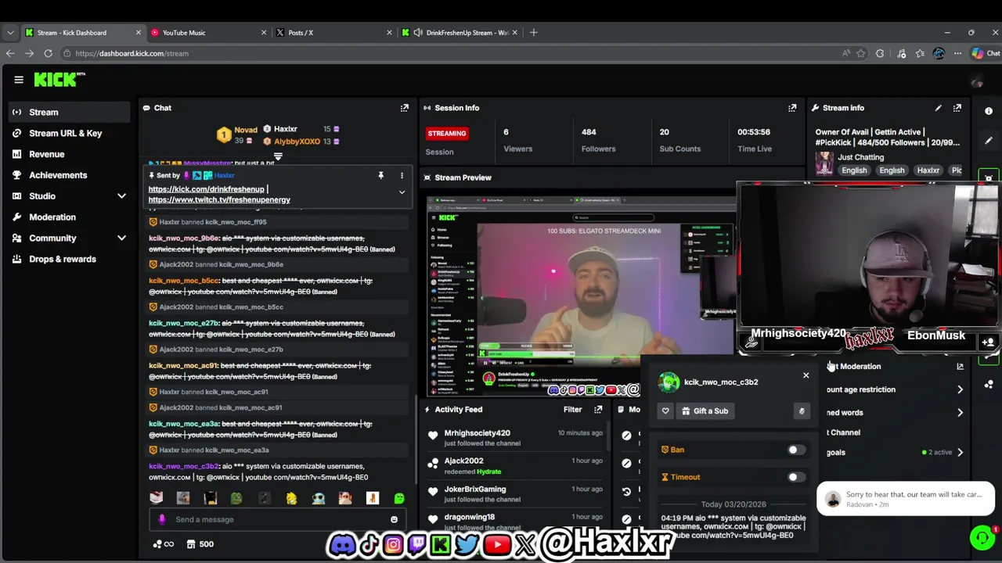Image resolution: width=1002 pixels, height=563 pixels.
Task: Select the green blob emote at row end
Action: point(399,498)
